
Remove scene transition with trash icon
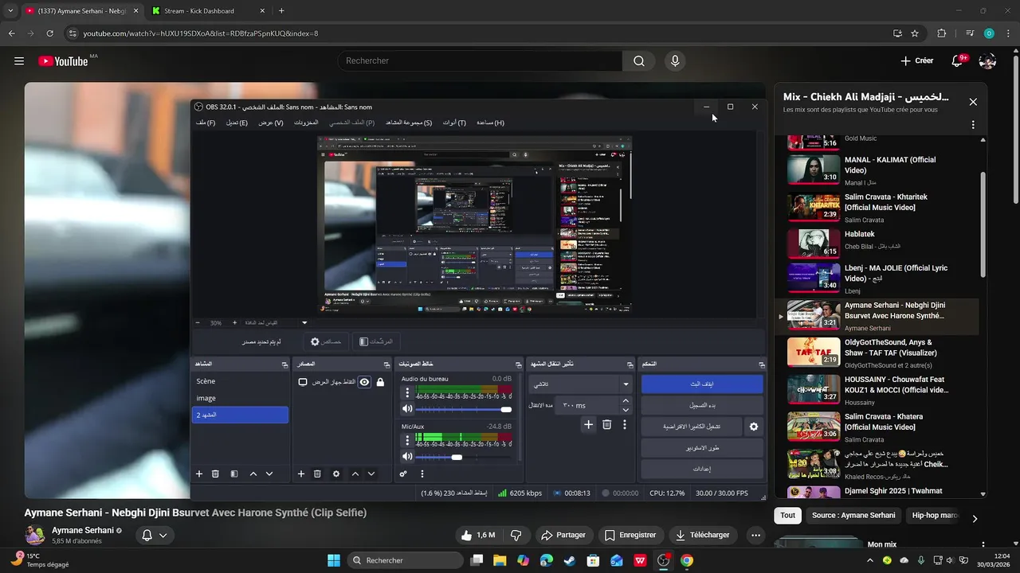pos(606,425)
